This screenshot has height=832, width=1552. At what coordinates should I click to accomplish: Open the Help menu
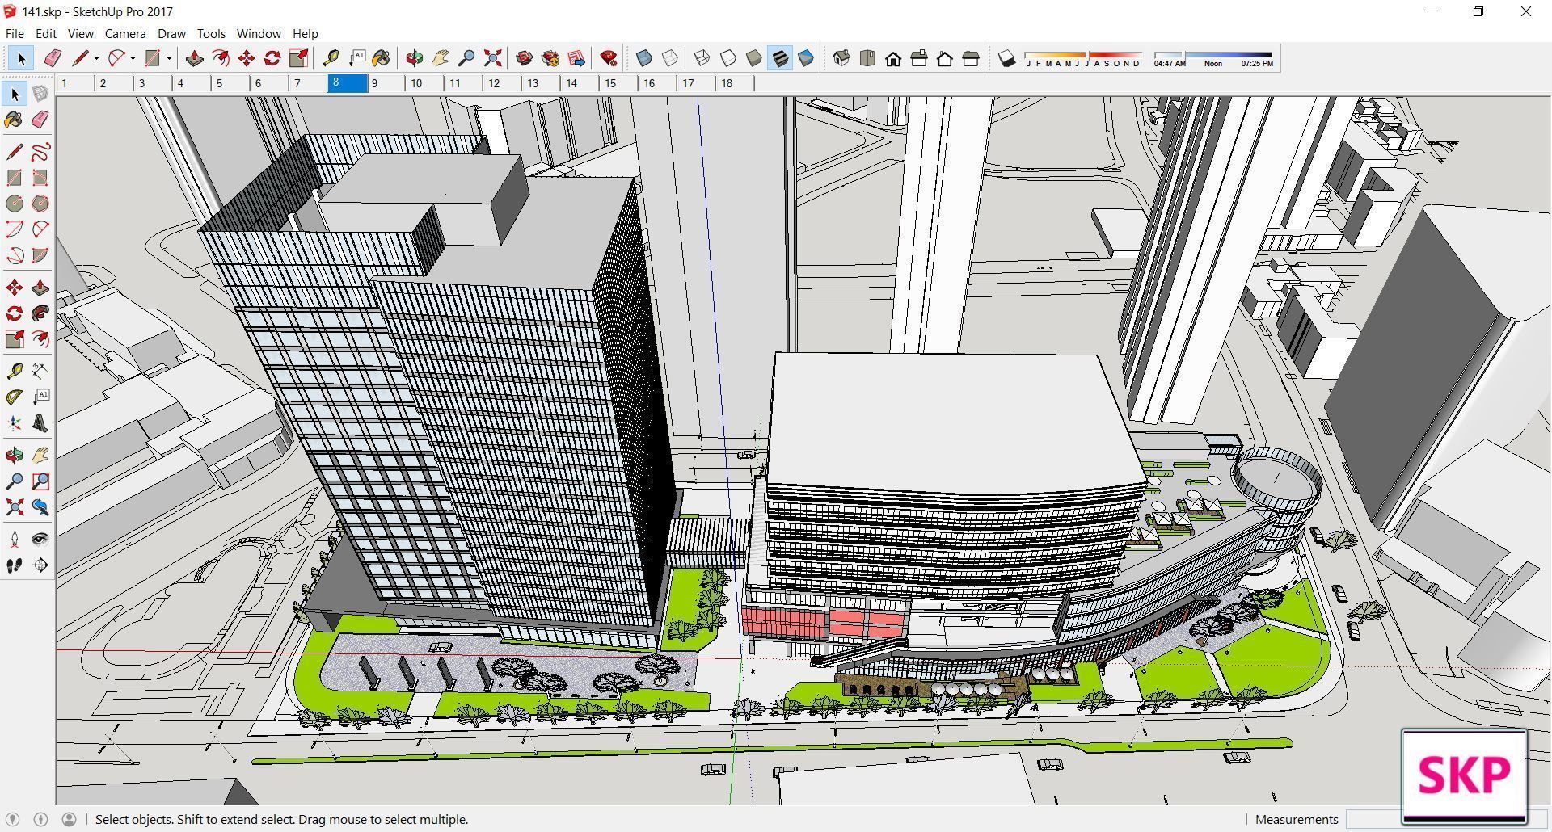[x=305, y=33]
